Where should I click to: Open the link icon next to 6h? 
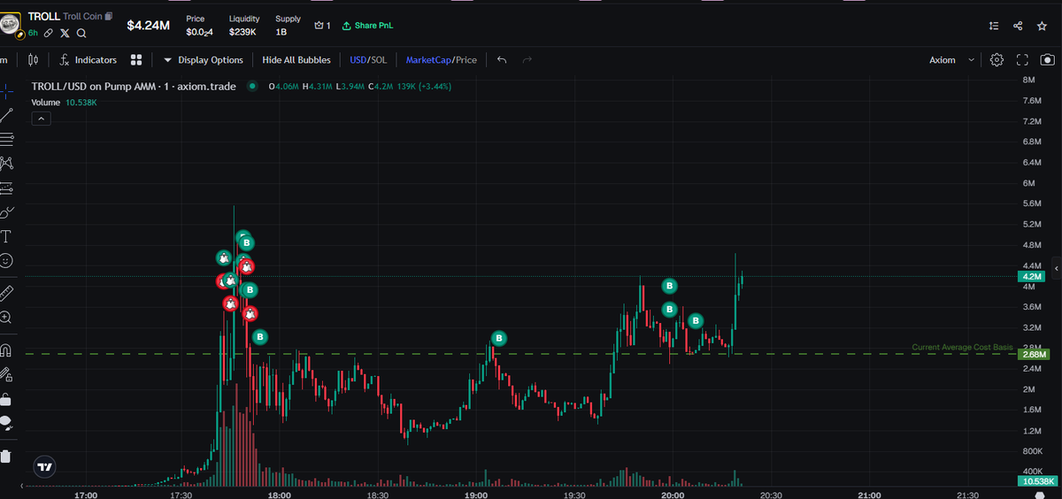point(49,33)
